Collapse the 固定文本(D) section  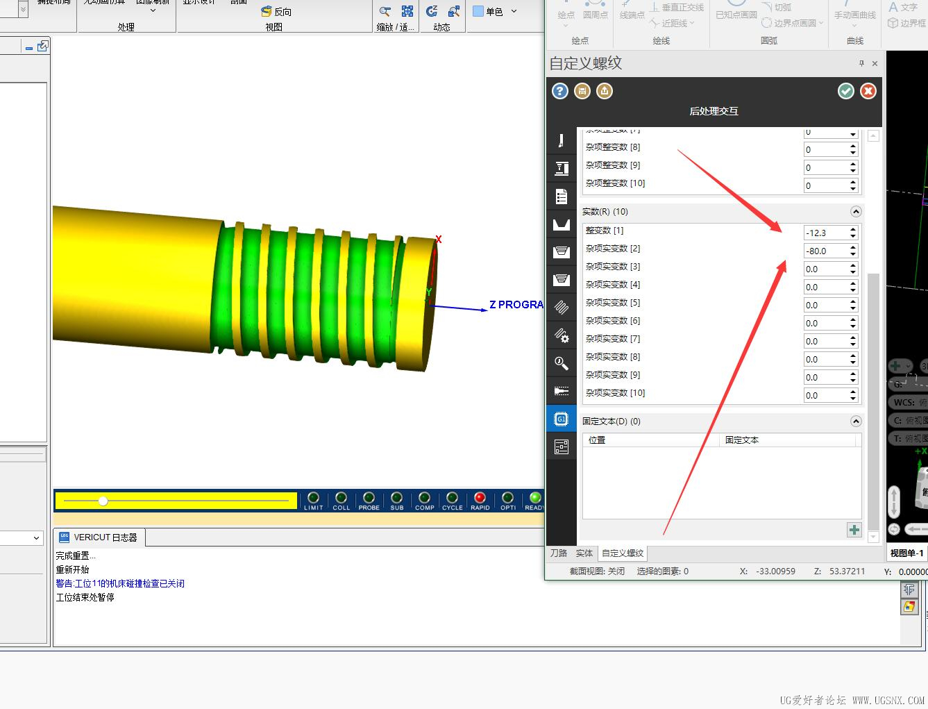click(x=855, y=422)
